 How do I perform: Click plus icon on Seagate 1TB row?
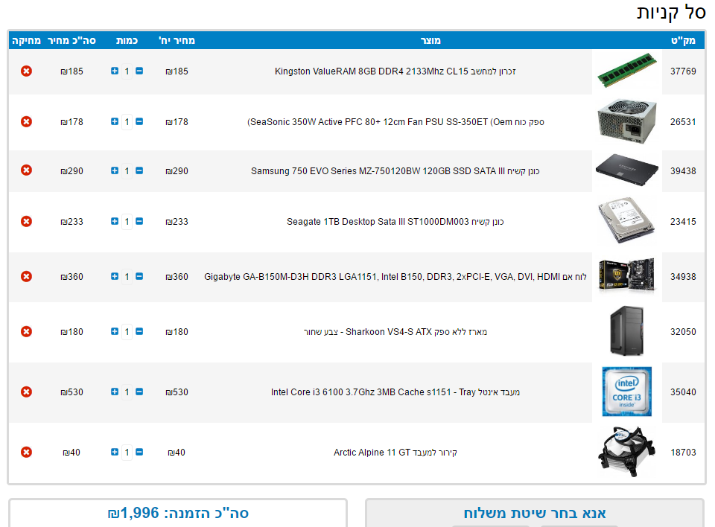tap(115, 221)
